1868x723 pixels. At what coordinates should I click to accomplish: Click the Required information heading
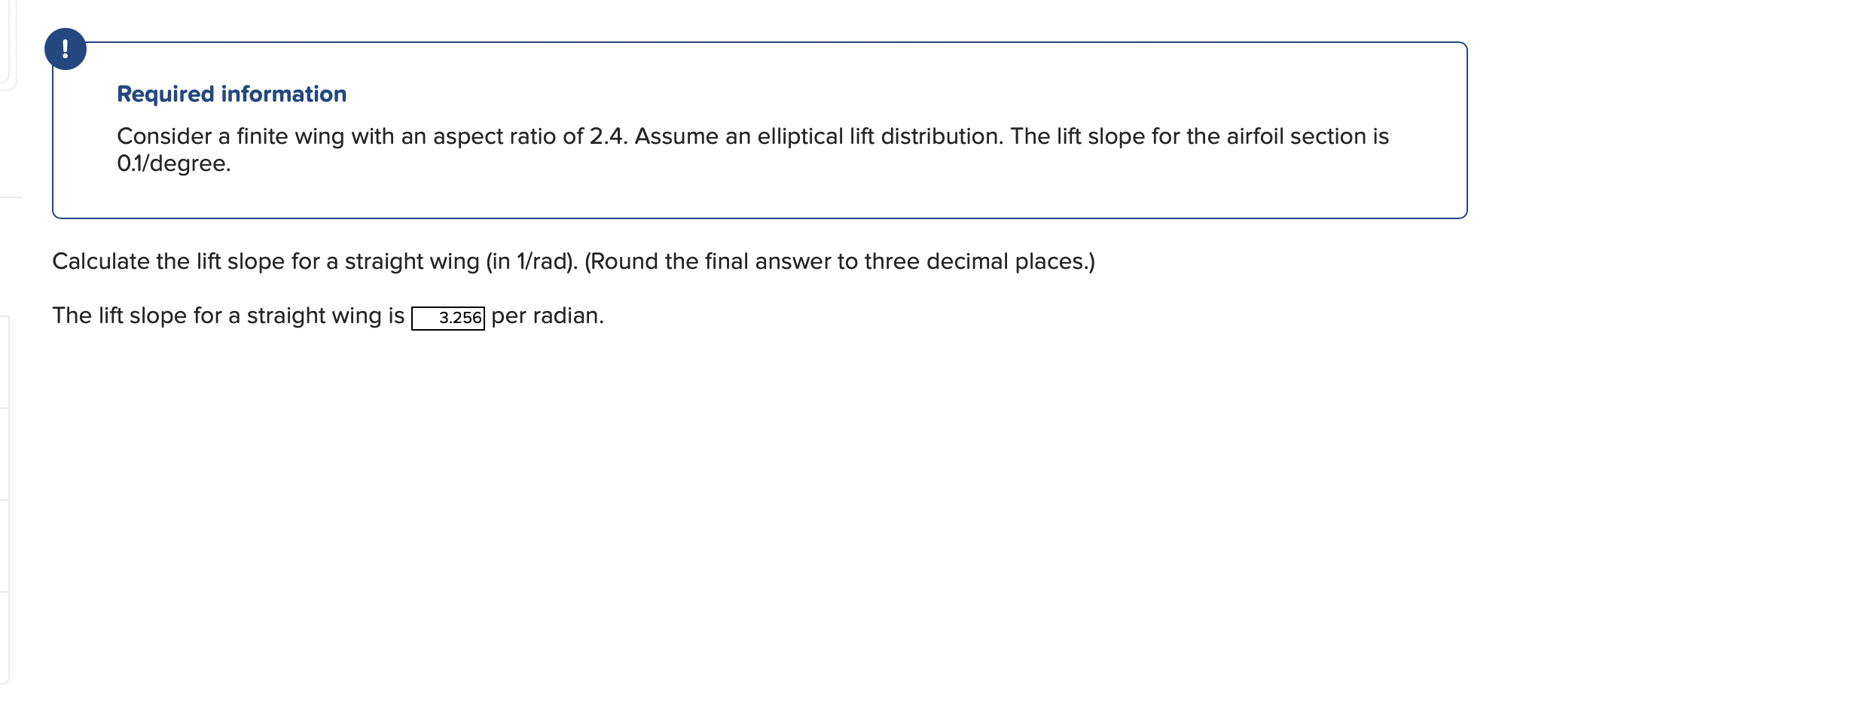(231, 93)
